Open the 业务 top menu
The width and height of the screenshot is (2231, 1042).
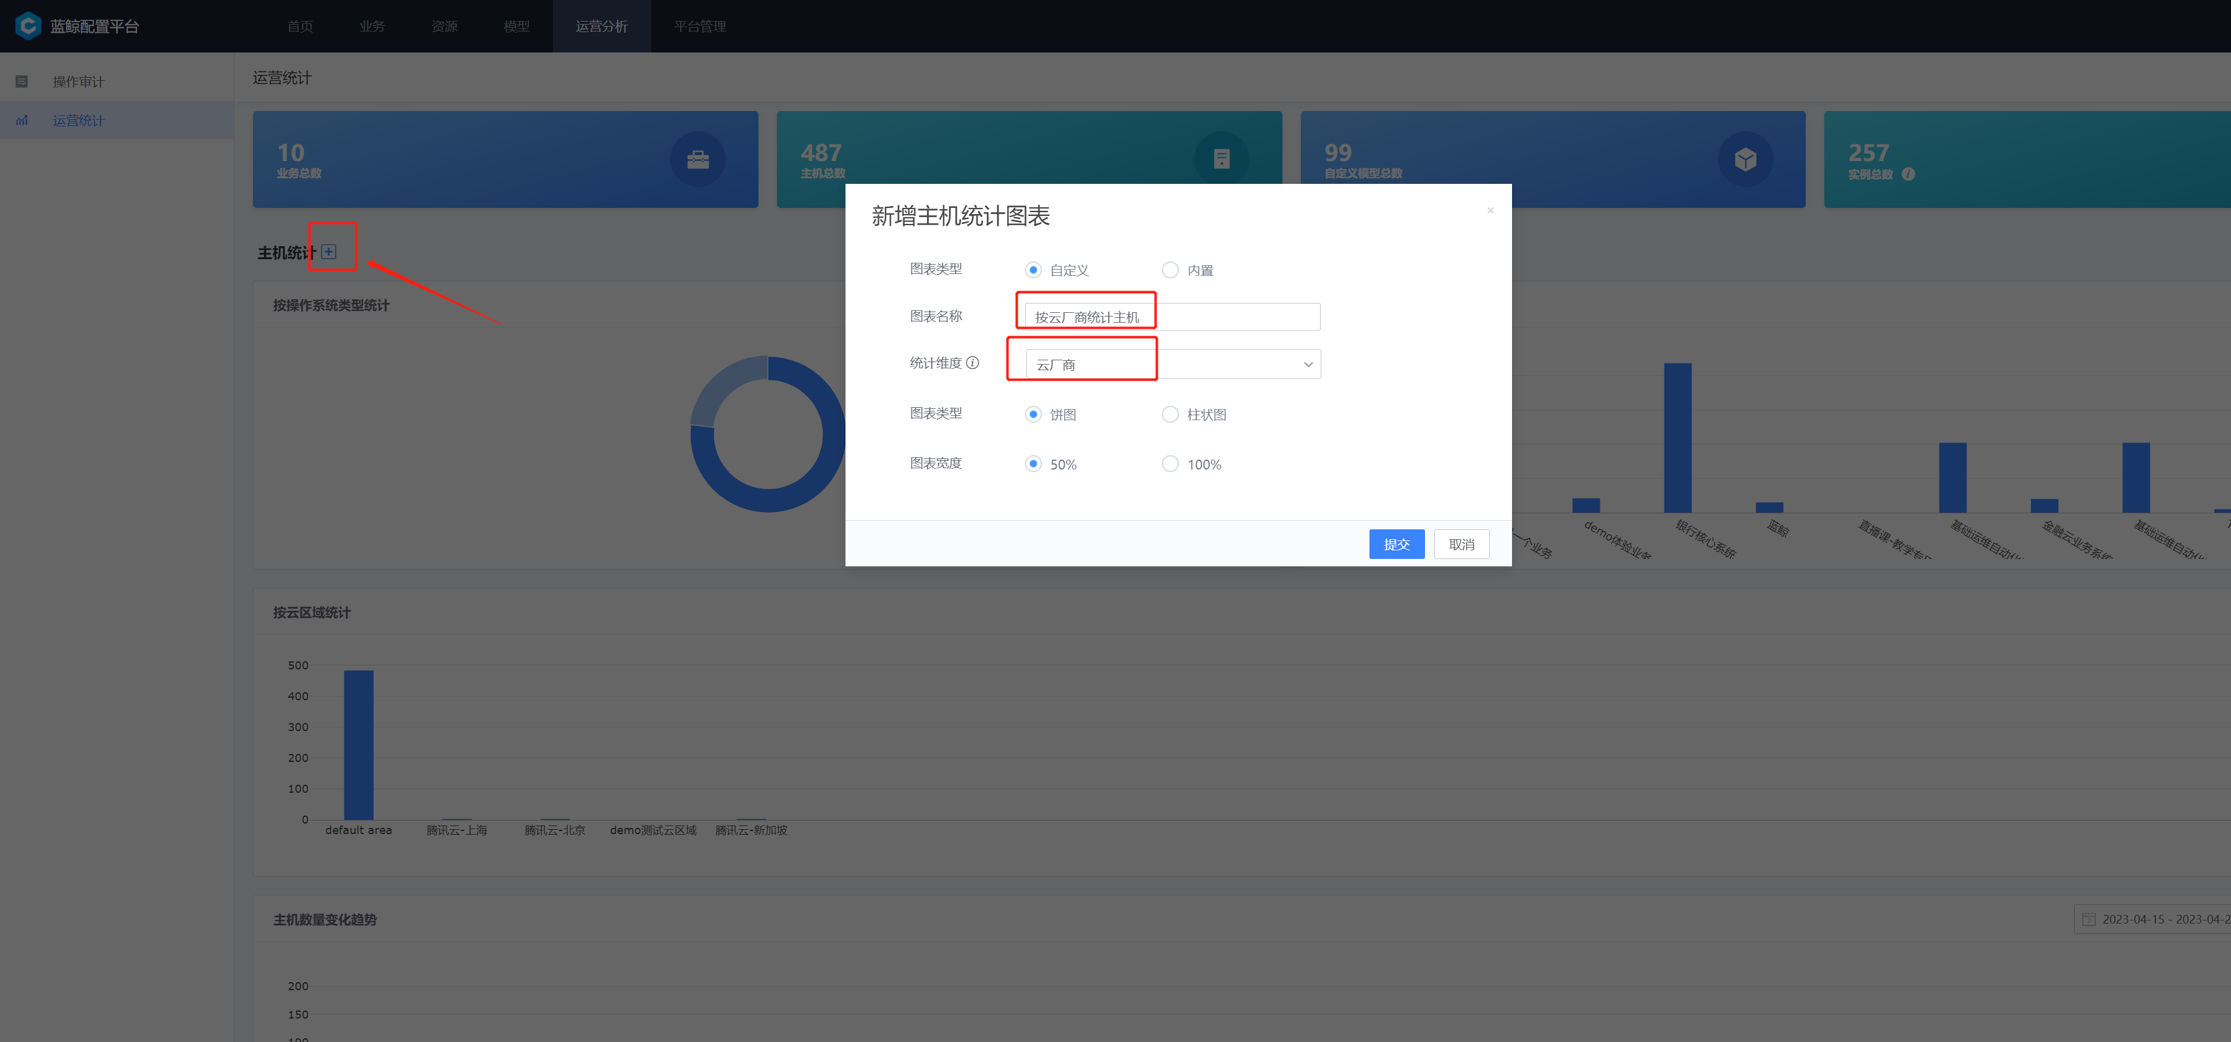pyautogui.click(x=372, y=26)
